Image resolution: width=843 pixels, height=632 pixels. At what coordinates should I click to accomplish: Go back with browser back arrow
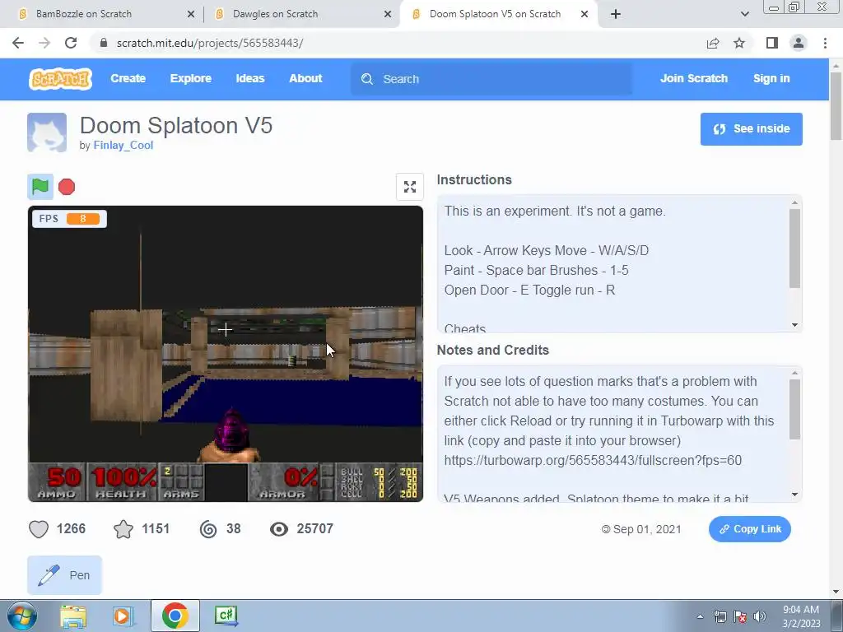pos(18,43)
